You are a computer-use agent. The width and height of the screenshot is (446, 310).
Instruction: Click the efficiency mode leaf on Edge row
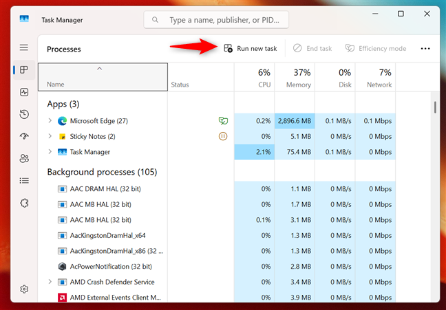223,121
